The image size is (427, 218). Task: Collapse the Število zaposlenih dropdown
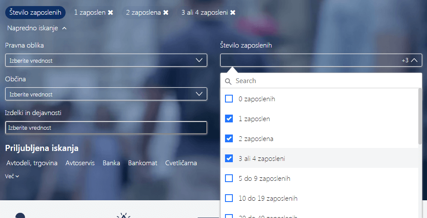click(414, 61)
